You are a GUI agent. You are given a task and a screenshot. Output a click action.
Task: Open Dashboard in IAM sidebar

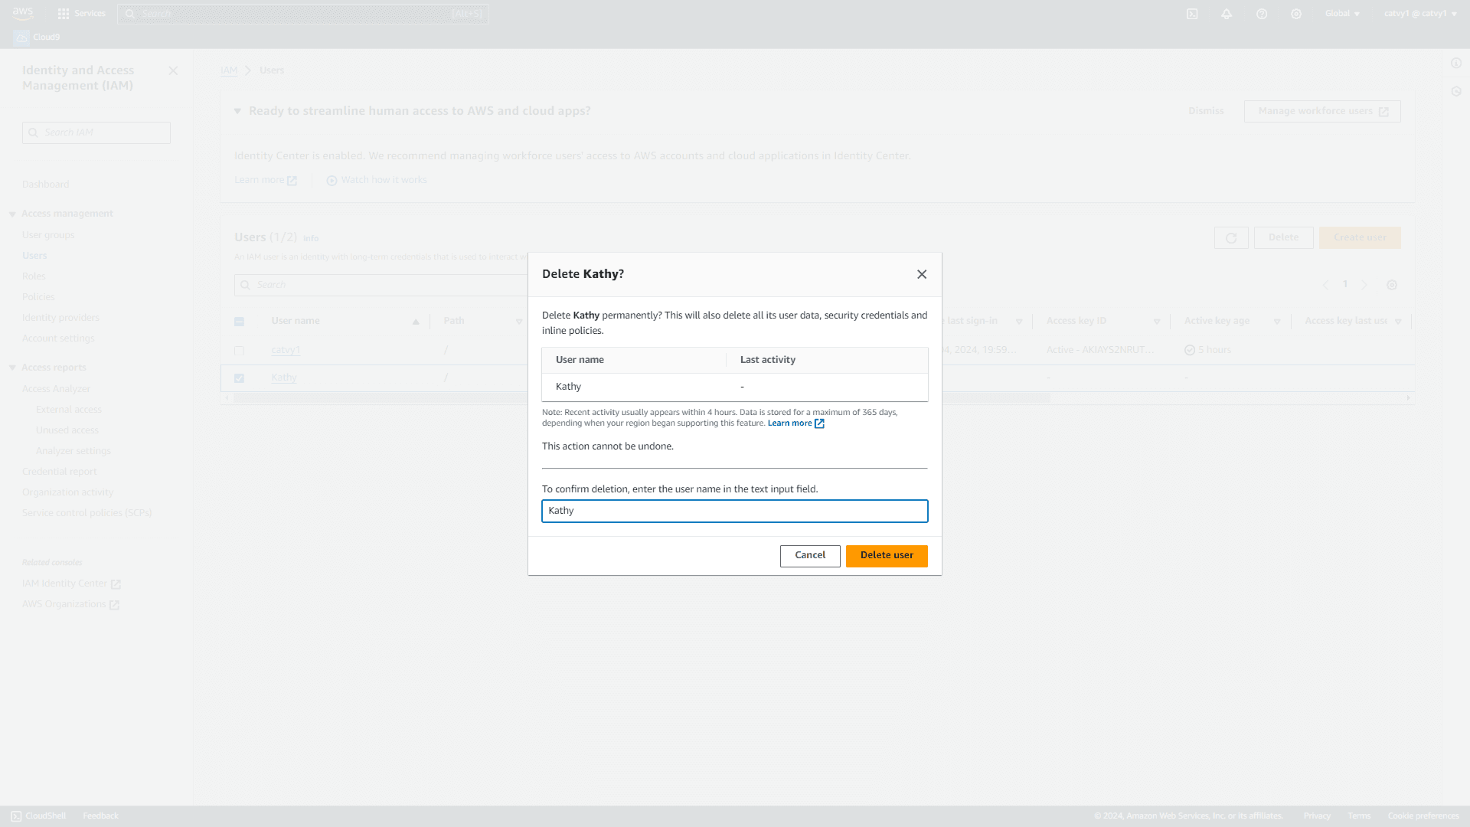point(45,185)
